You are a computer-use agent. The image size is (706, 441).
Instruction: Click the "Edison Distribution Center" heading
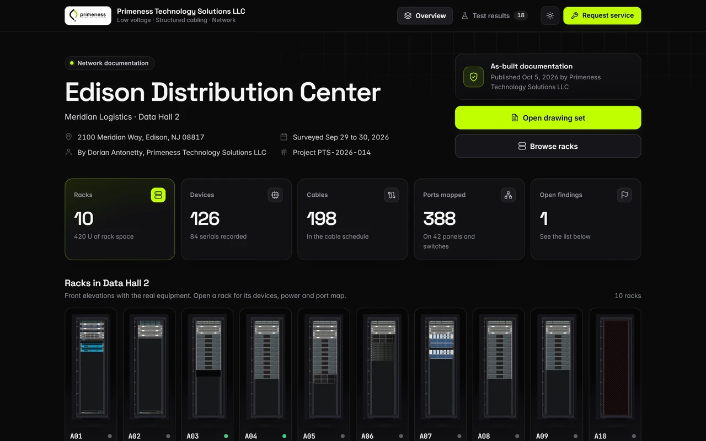coord(223,92)
